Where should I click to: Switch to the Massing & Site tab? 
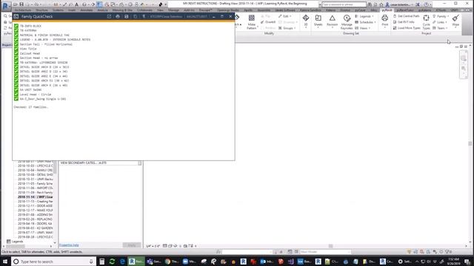tap(122, 10)
